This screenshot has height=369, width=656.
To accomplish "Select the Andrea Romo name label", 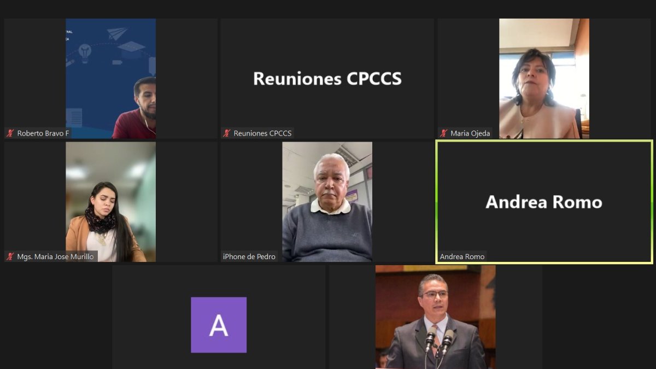I will click(462, 256).
